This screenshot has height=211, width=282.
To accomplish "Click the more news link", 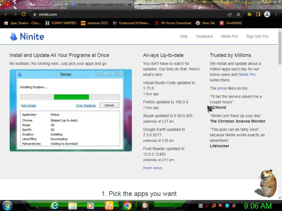I will pos(153,168).
